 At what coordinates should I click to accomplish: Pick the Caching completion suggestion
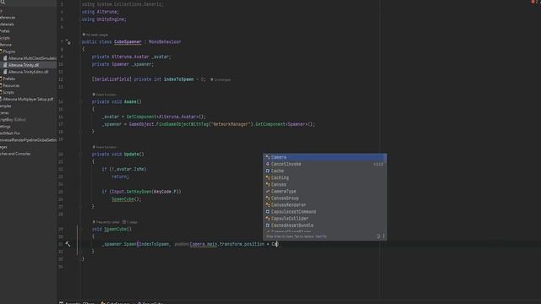(325, 178)
